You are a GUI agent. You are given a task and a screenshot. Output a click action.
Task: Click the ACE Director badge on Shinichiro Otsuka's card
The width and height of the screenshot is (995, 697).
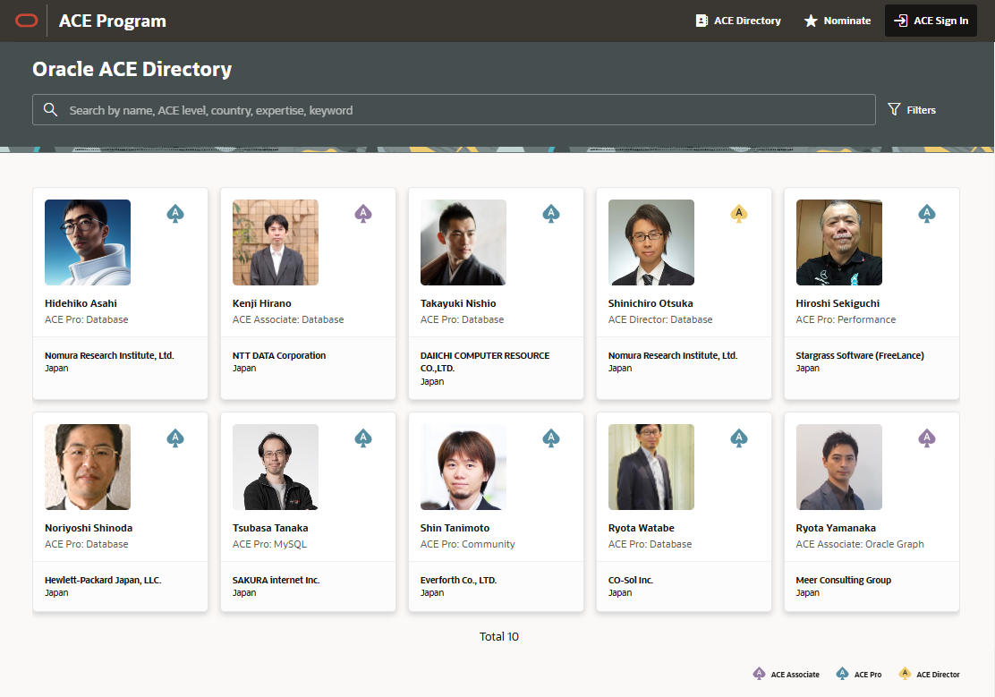(738, 213)
